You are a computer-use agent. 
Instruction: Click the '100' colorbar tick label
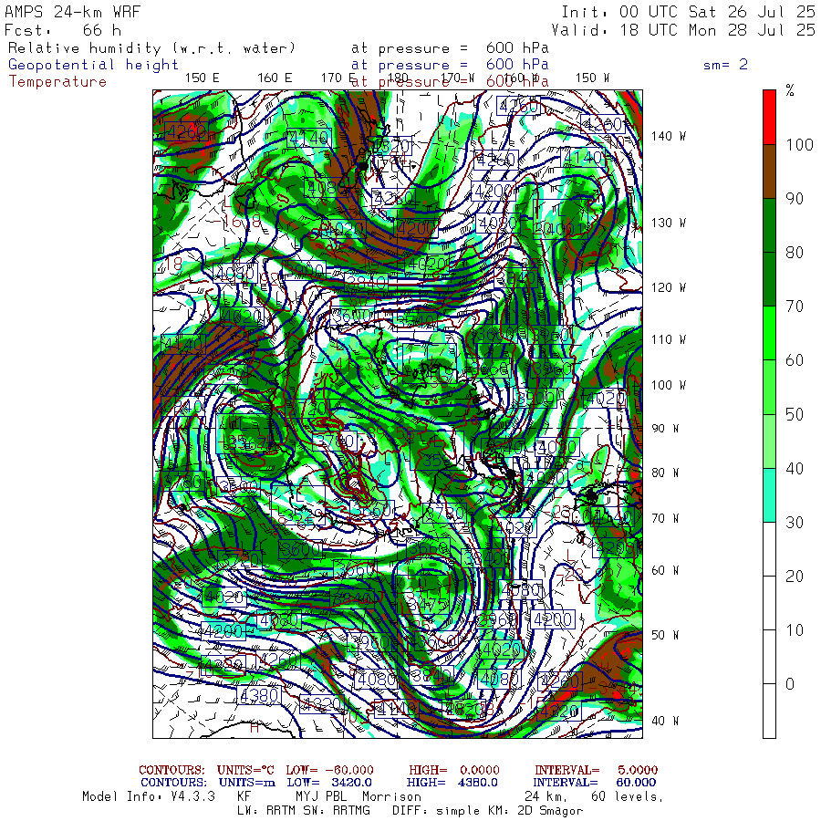(799, 144)
